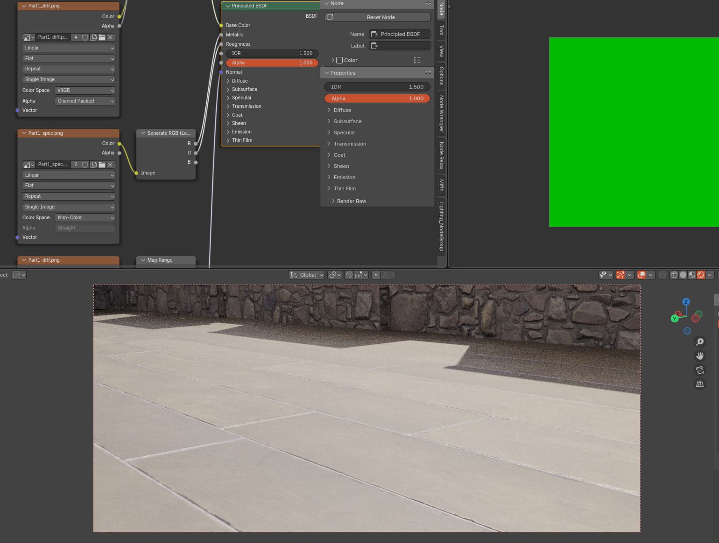Viewport: 719px width, 543px height.
Task: Open Global transform orientation dropdown
Action: pyautogui.click(x=306, y=275)
